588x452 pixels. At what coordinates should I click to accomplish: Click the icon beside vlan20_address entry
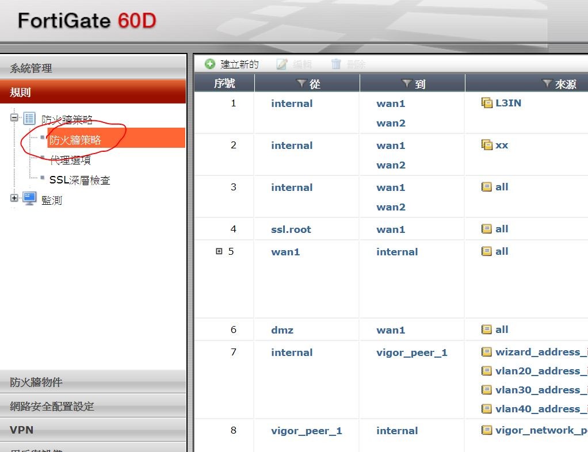tap(486, 371)
